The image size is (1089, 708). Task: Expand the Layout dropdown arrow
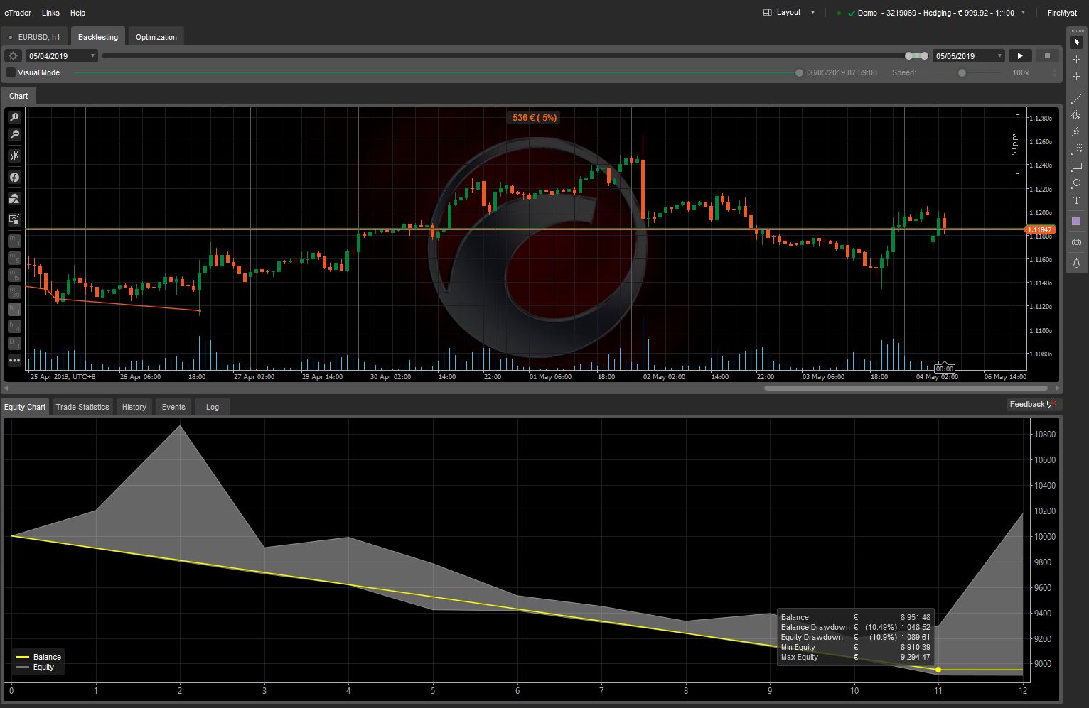tap(813, 13)
